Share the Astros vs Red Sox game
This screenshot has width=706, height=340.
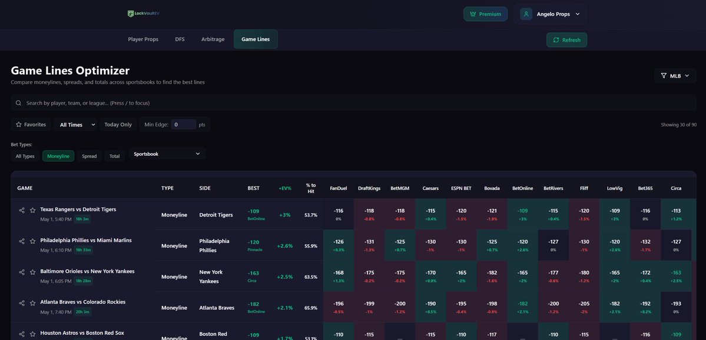[x=22, y=334]
